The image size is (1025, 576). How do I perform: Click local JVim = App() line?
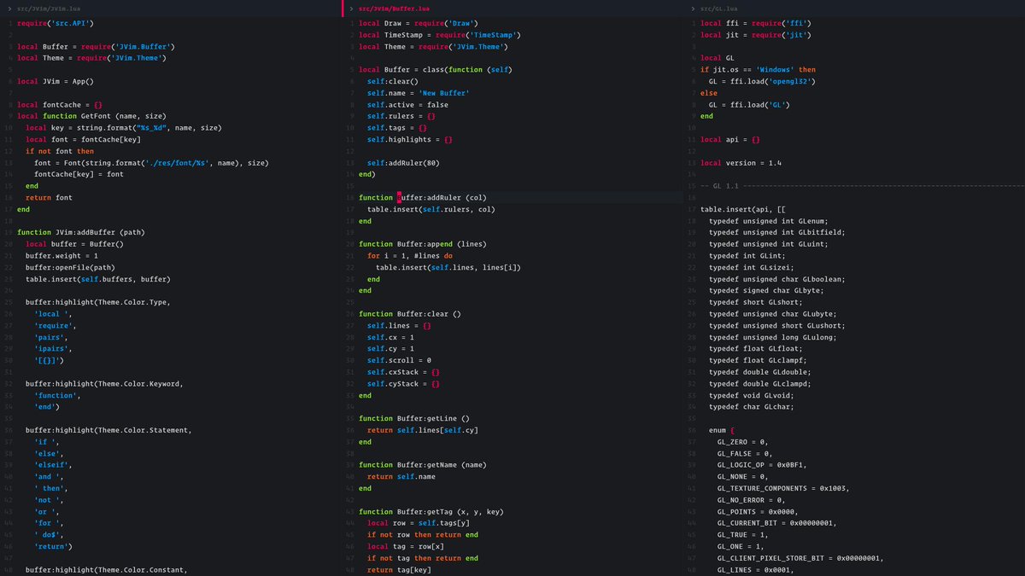coord(56,81)
